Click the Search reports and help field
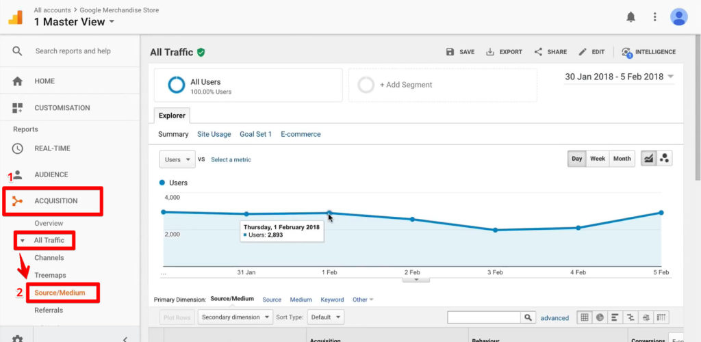This screenshot has width=701, height=342. click(73, 51)
